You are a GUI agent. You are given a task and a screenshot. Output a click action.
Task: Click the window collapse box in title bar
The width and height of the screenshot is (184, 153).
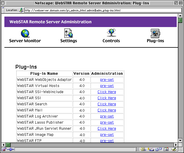(181, 3)
